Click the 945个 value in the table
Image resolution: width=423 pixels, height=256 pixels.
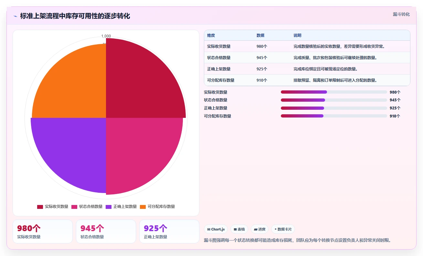point(262,58)
